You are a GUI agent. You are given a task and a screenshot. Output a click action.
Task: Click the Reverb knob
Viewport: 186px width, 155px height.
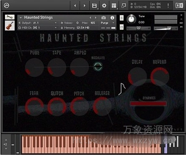(x=160, y=77)
